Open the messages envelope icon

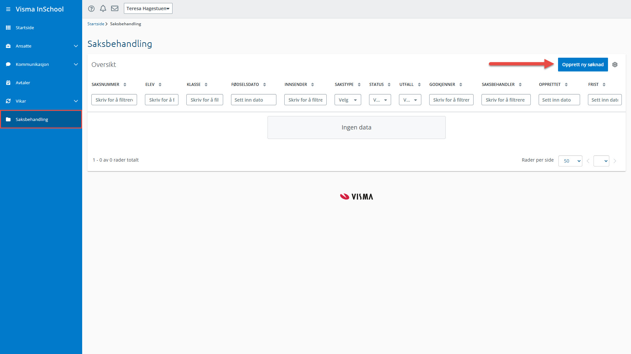pos(115,9)
